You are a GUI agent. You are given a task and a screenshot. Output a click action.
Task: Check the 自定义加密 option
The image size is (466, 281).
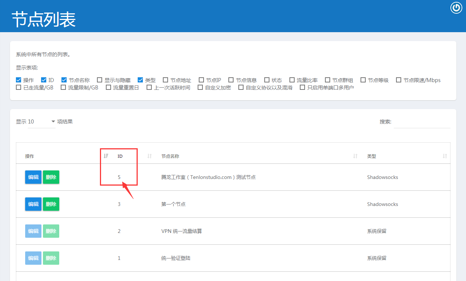pos(200,88)
